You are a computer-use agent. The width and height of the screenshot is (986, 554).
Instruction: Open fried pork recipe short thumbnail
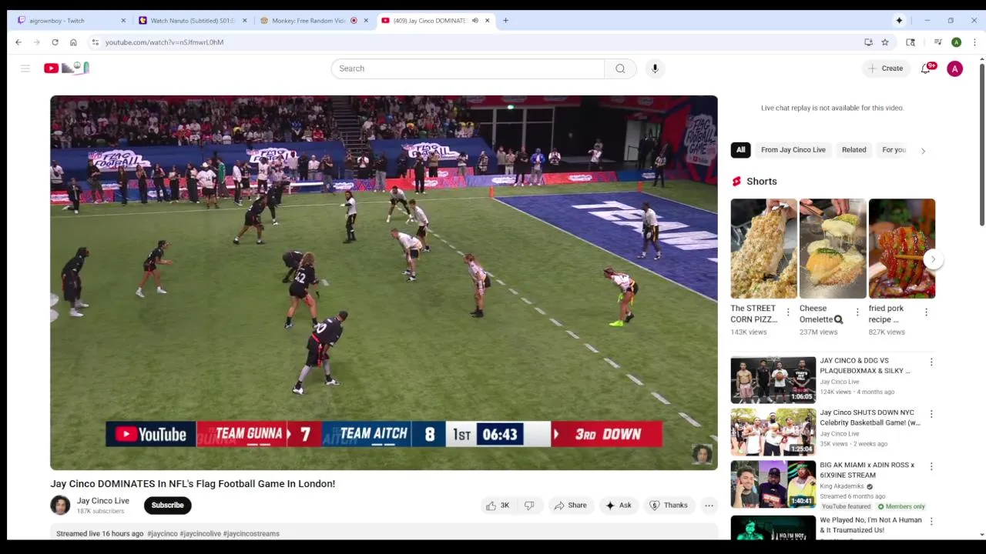902,249
